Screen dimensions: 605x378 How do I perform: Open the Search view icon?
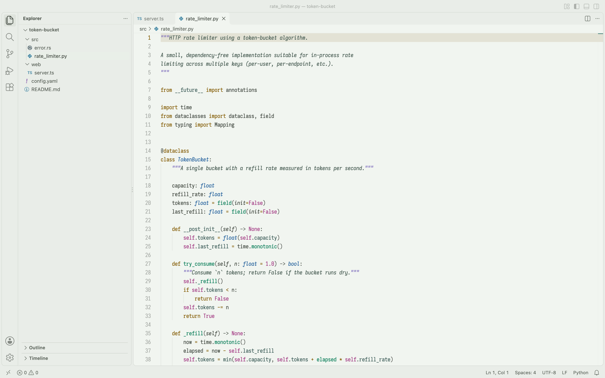pyautogui.click(x=10, y=37)
